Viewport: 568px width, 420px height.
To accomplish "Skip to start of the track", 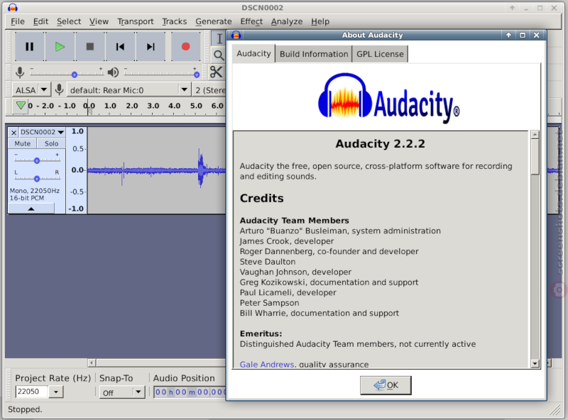I will [x=120, y=47].
